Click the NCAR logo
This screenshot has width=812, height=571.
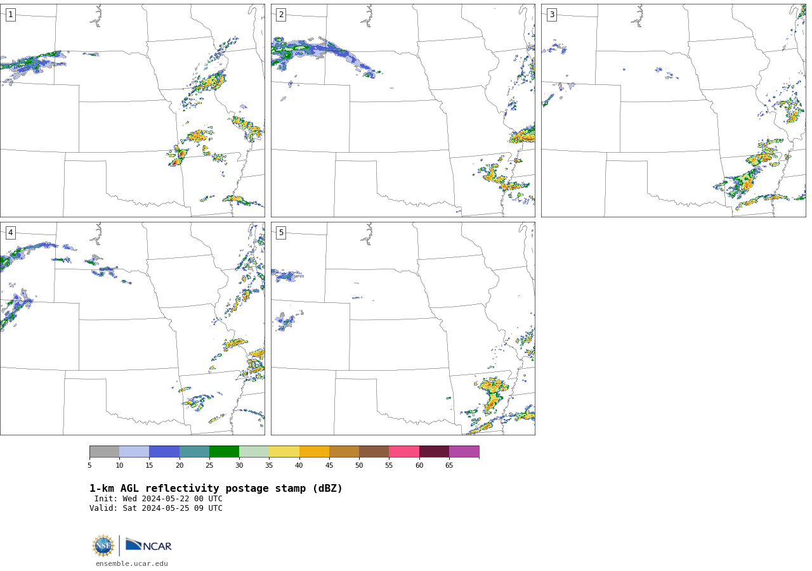click(148, 545)
